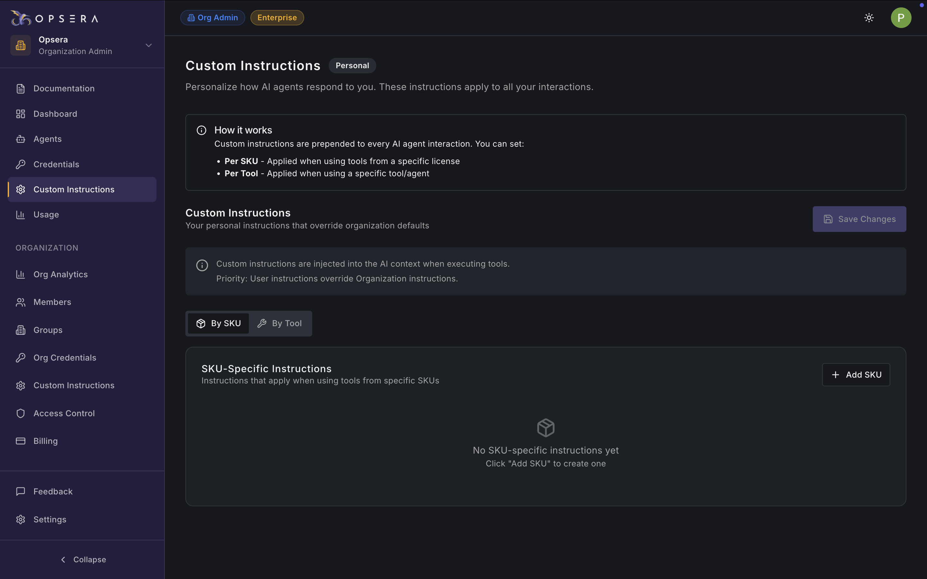Select the By SKU tab
927x579 pixels.
[x=218, y=323]
